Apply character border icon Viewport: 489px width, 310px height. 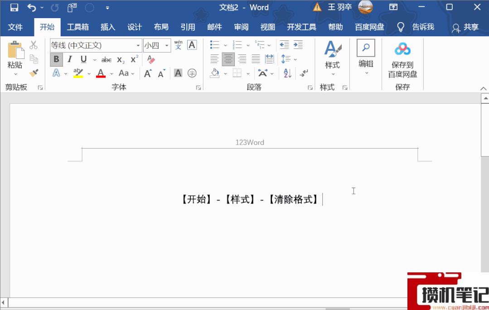[192, 45]
